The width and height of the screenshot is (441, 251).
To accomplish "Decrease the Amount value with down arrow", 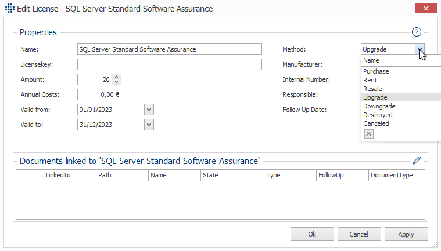I will coord(116,82).
